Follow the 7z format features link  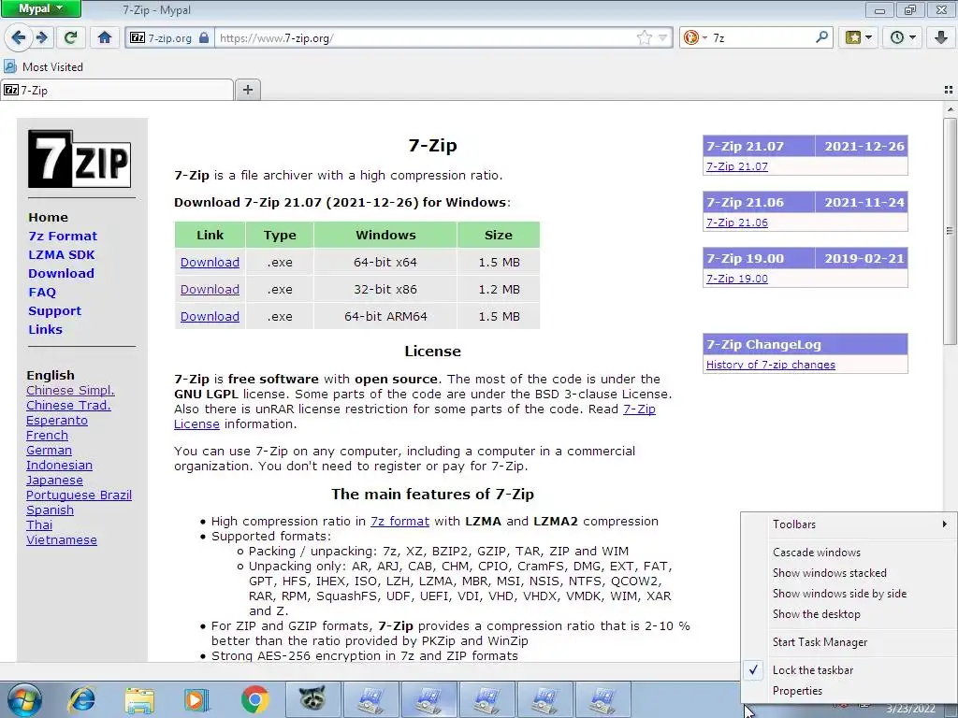pos(399,522)
